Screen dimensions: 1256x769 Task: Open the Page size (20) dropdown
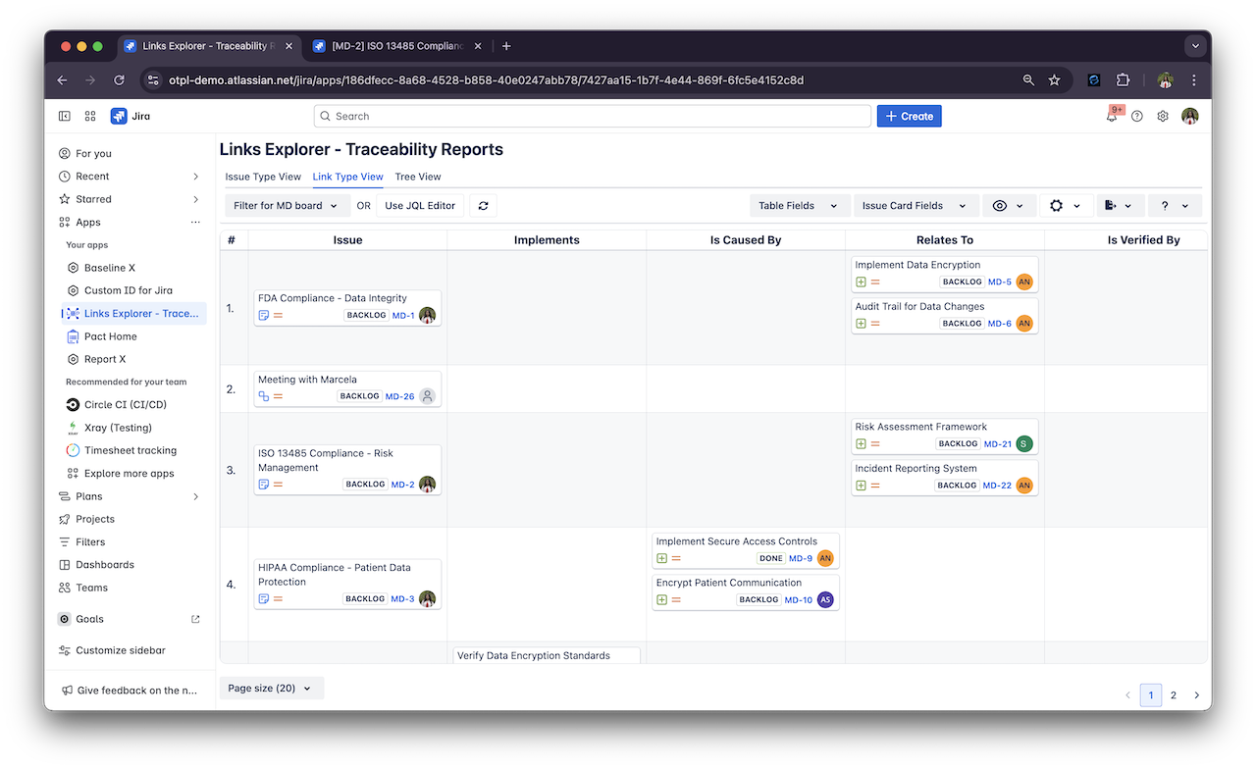click(x=270, y=689)
